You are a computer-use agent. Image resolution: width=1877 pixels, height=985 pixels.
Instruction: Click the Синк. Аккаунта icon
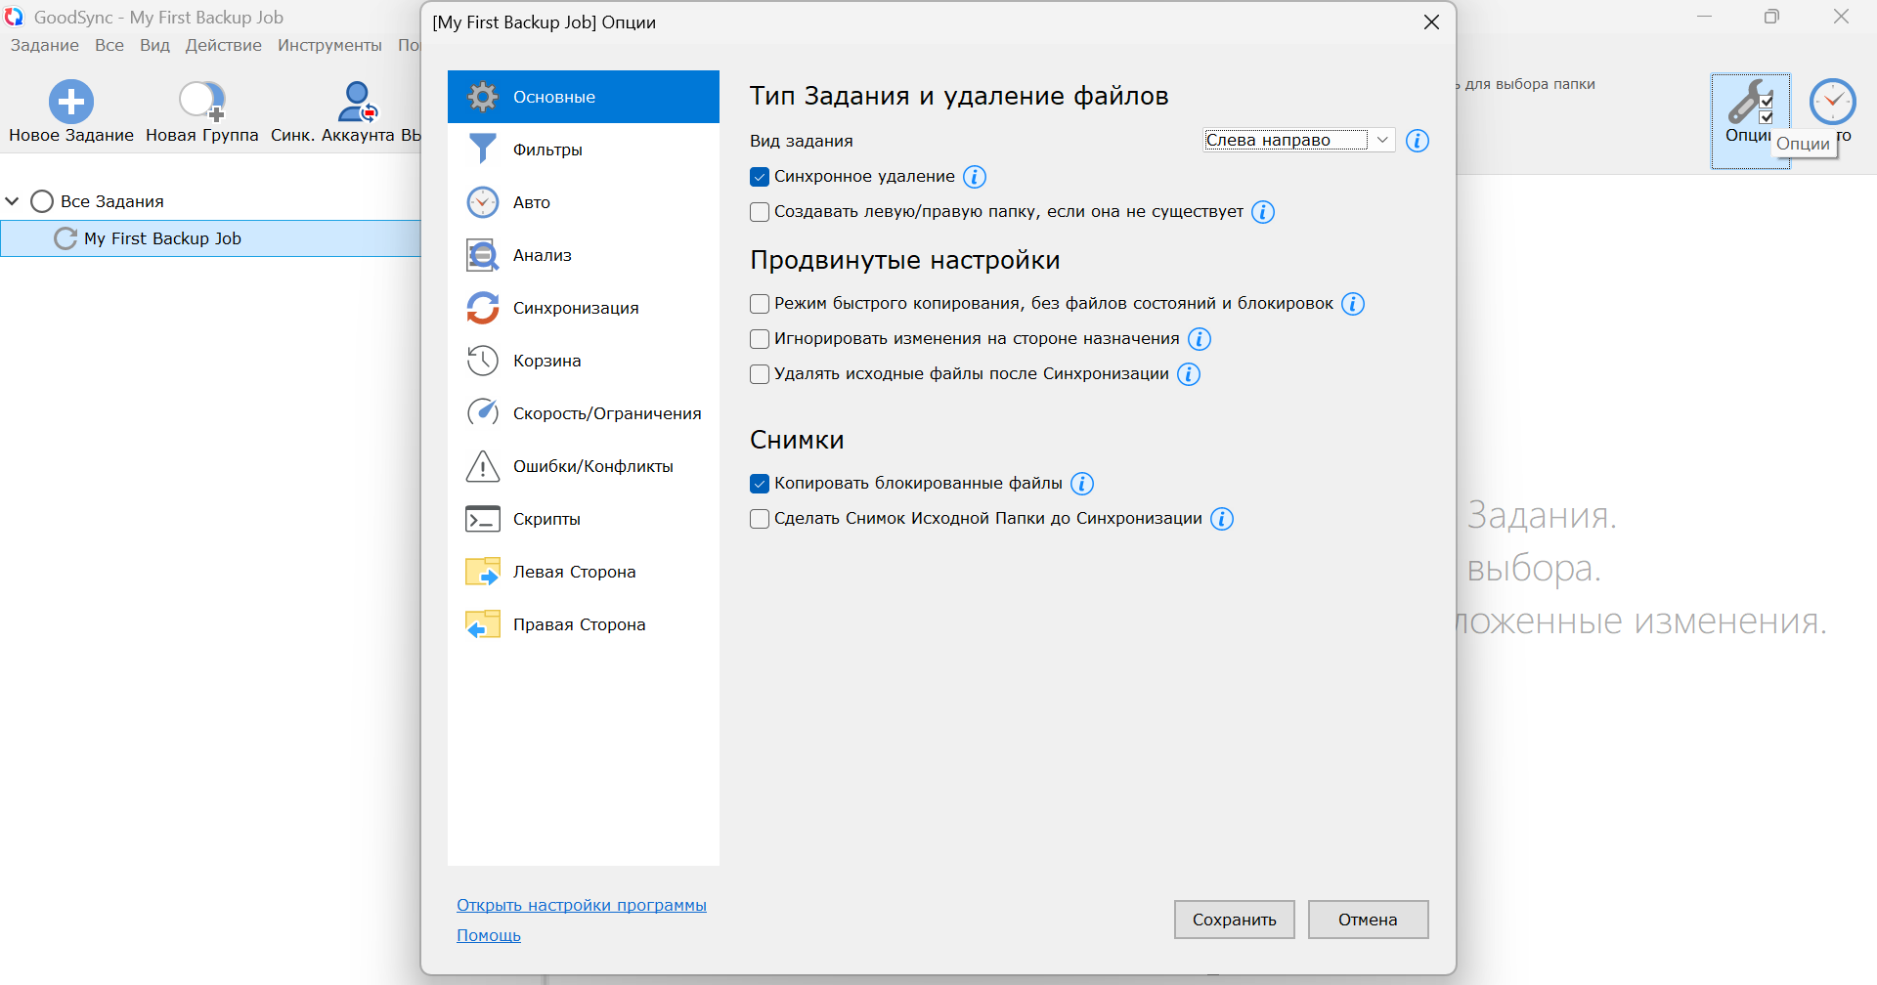pos(357,102)
